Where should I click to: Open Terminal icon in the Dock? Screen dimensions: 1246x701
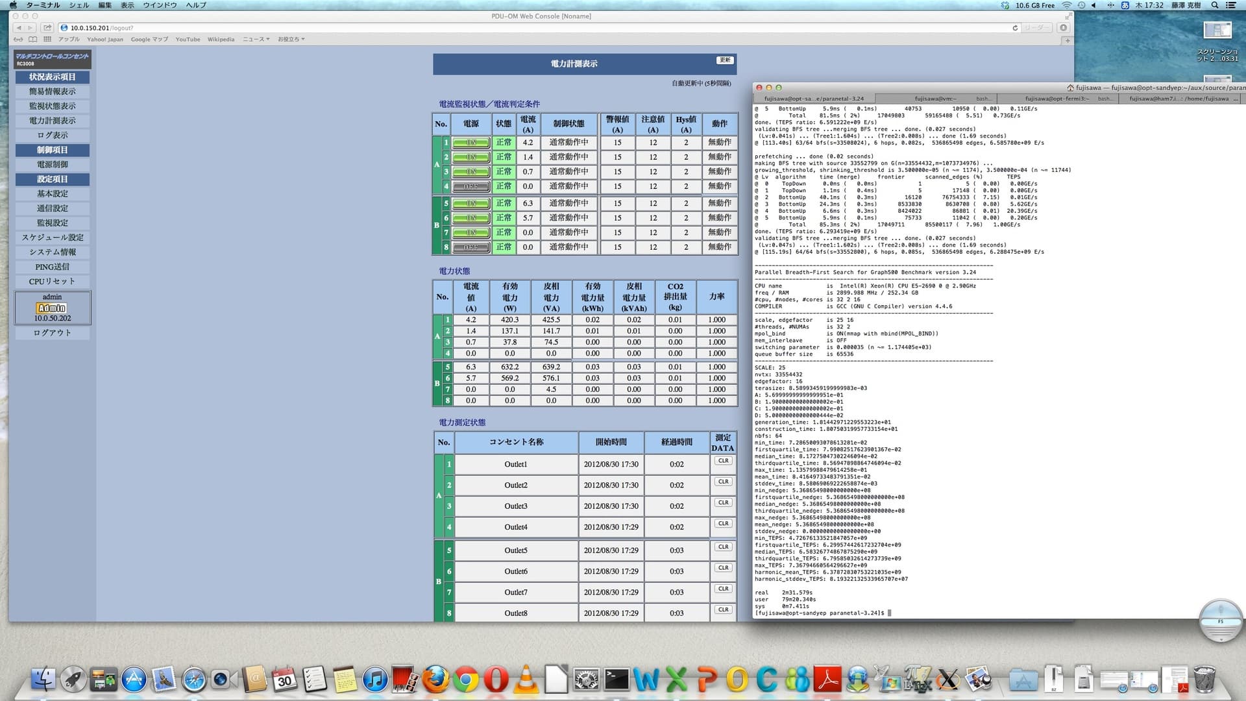pyautogui.click(x=616, y=680)
